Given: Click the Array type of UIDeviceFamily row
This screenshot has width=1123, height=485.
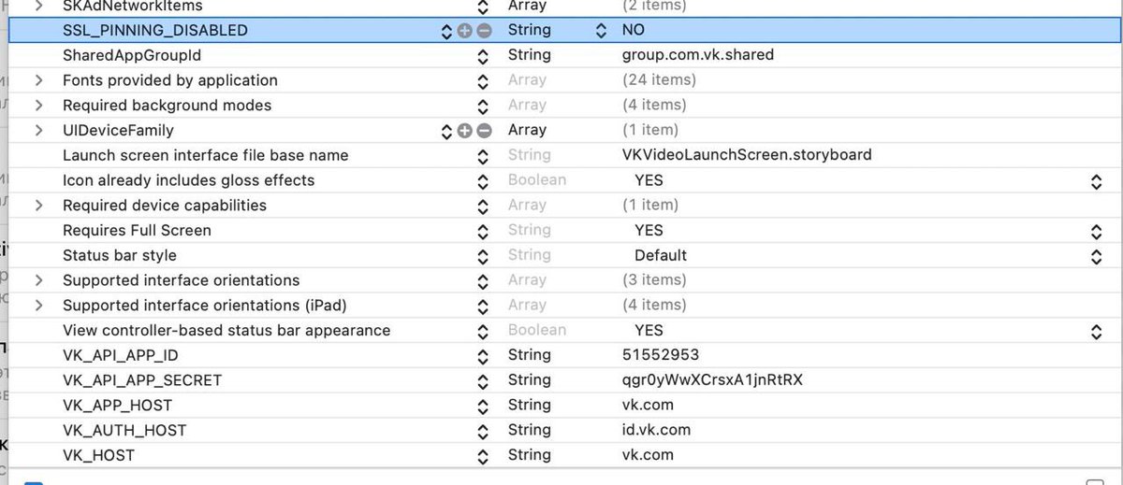Looking at the screenshot, I should [527, 131].
